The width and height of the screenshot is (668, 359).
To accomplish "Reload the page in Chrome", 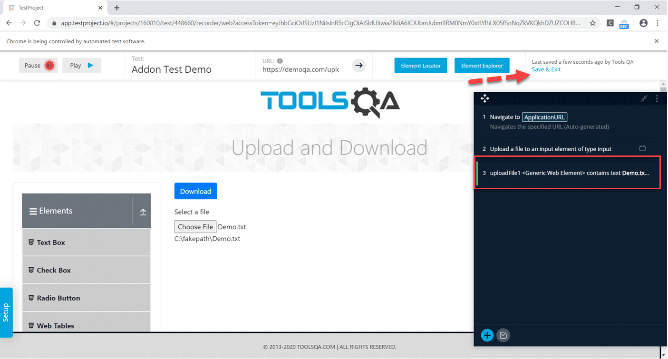I will pos(37,23).
